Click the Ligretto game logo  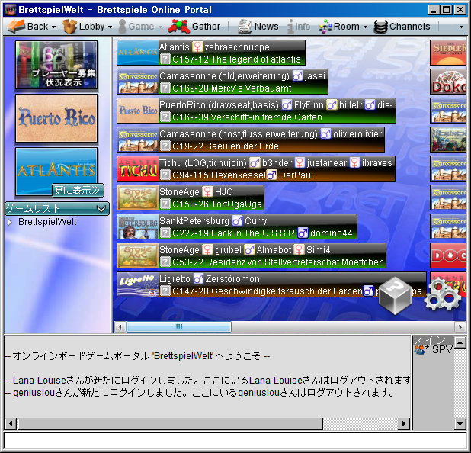click(x=138, y=284)
